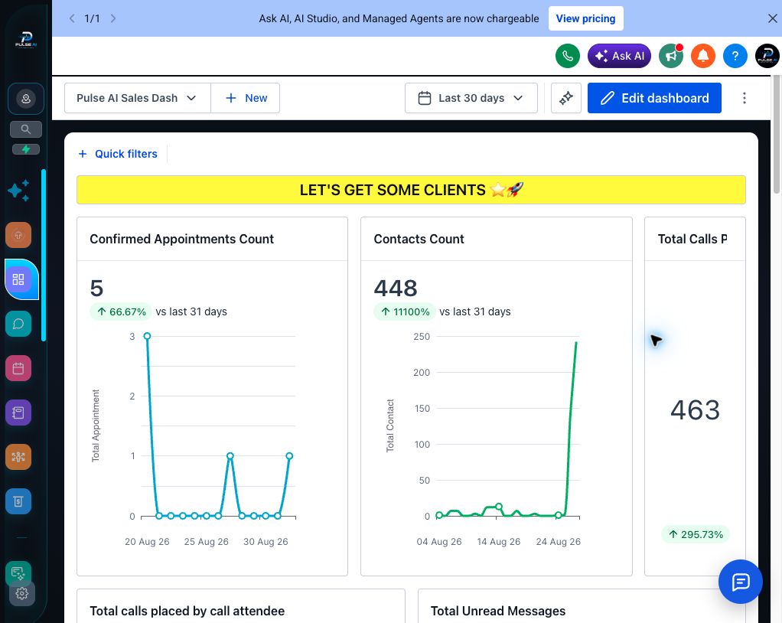Click the LET'S GET SOME CLIENTS banner
This screenshot has width=782, height=623.
click(x=411, y=190)
